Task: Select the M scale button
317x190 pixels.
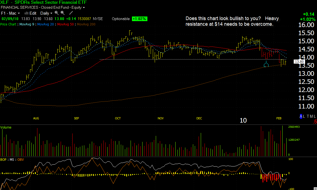Action: coord(312,116)
